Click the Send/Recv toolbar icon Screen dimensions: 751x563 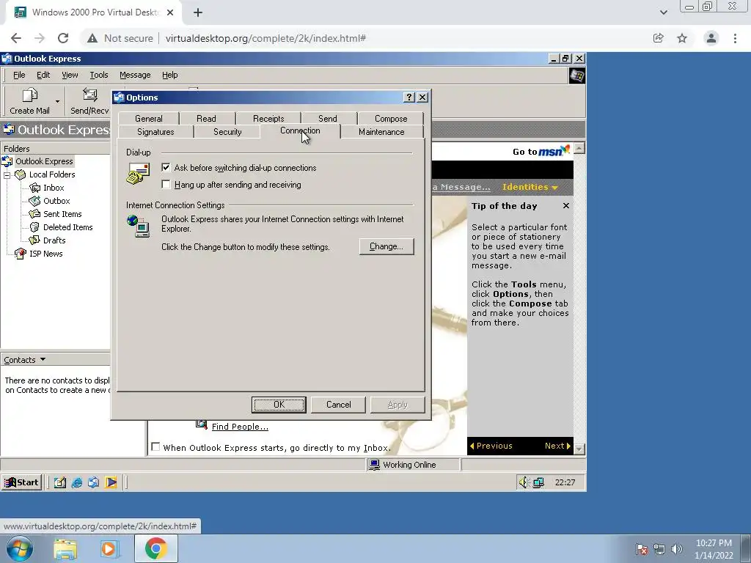click(89, 95)
